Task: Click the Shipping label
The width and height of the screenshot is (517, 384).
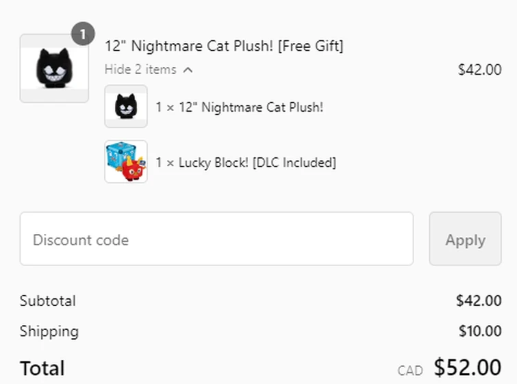Action: coord(49,331)
